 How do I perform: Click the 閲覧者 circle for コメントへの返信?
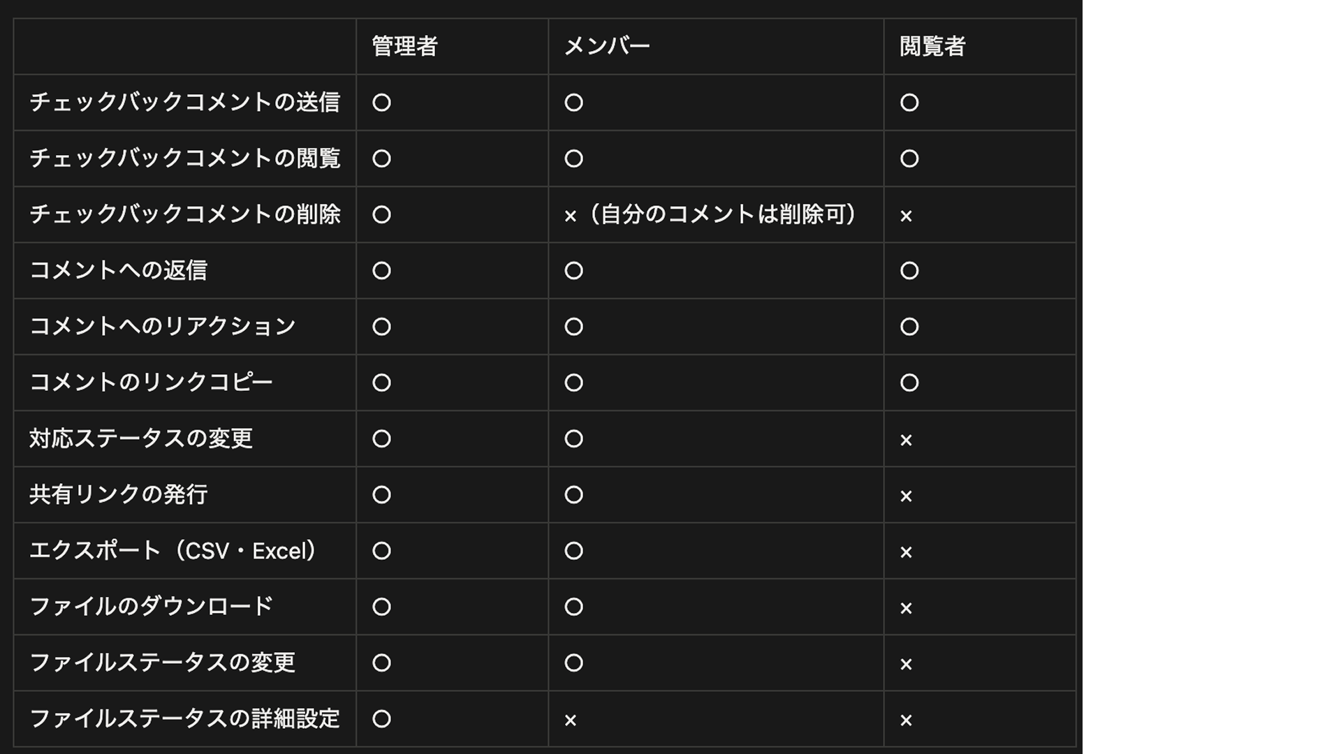[909, 270]
